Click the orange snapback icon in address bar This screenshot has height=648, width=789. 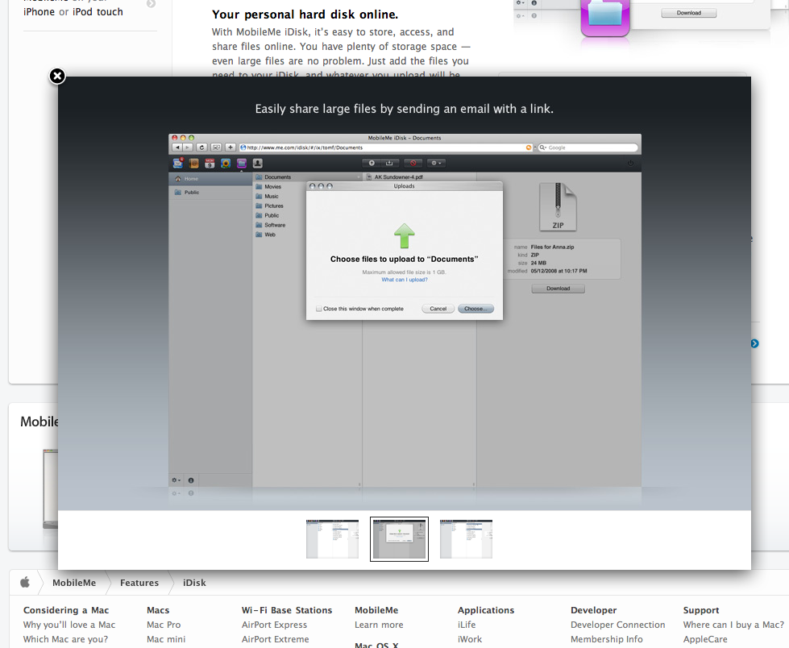tap(529, 147)
